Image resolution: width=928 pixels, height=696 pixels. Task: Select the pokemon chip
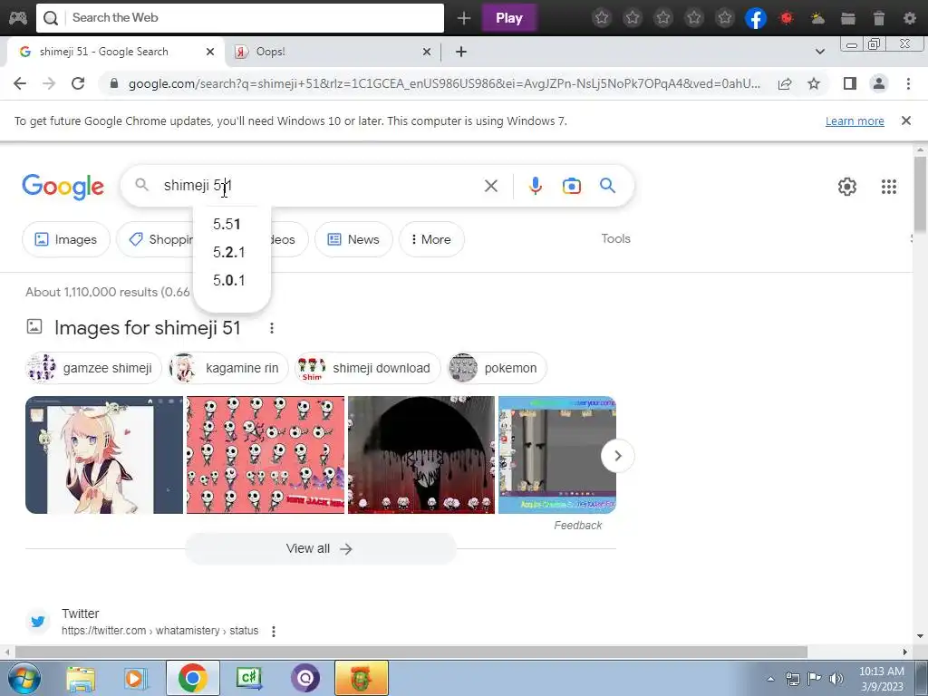click(497, 368)
